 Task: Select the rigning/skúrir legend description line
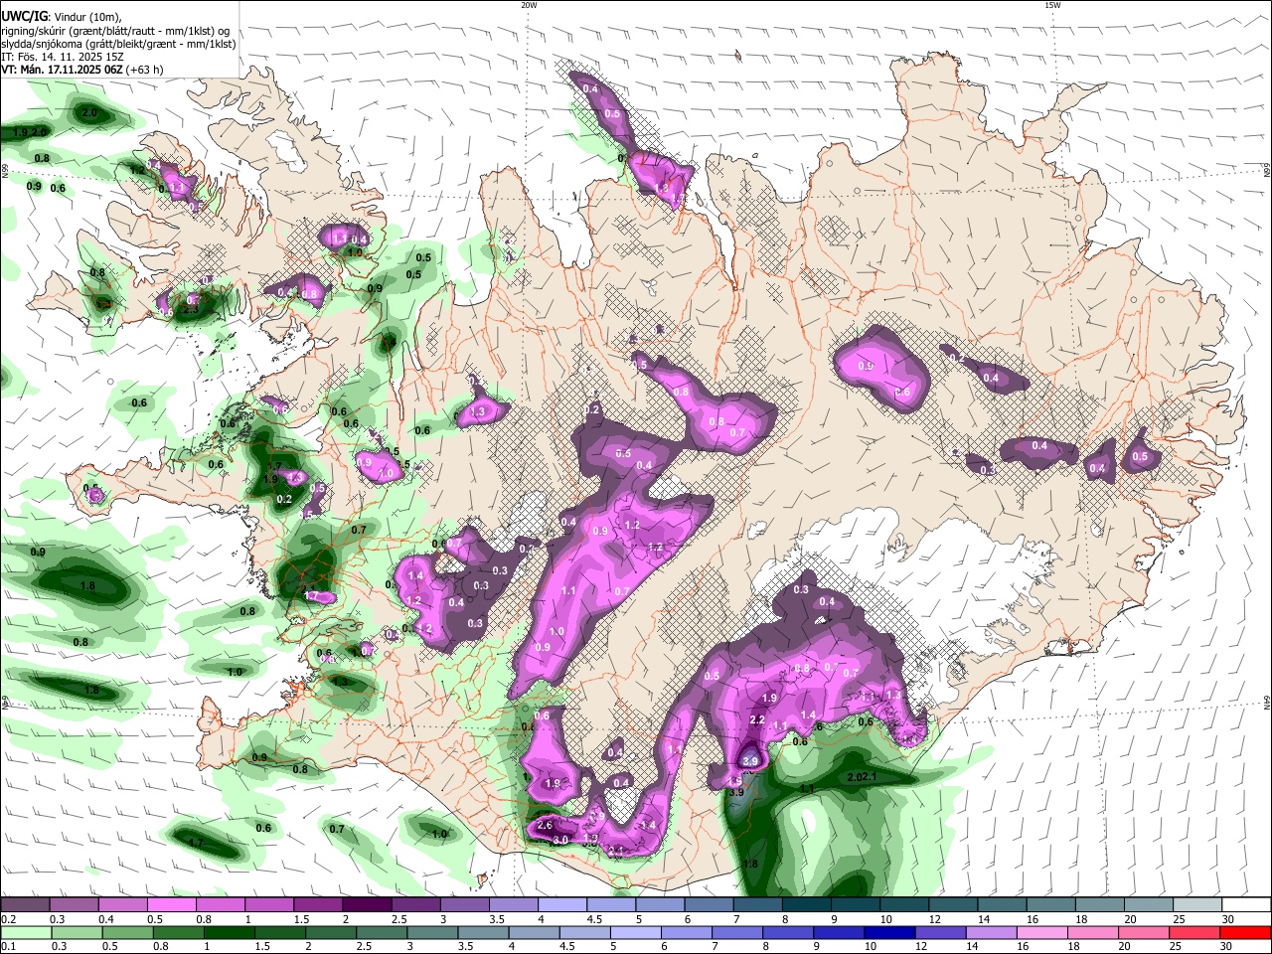click(x=115, y=31)
